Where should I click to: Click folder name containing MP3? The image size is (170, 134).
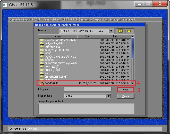pyautogui.click(x=61, y=57)
